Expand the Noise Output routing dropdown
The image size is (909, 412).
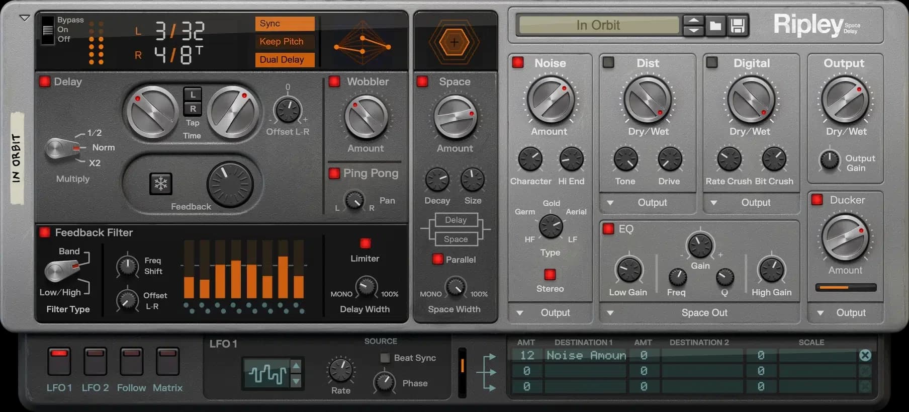point(520,313)
